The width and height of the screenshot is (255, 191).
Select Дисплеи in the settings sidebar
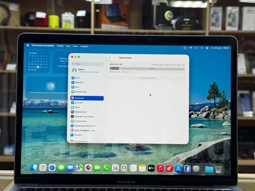pyautogui.click(x=87, y=103)
